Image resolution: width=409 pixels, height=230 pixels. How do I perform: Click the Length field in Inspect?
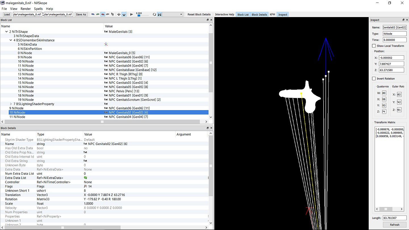[395, 218]
